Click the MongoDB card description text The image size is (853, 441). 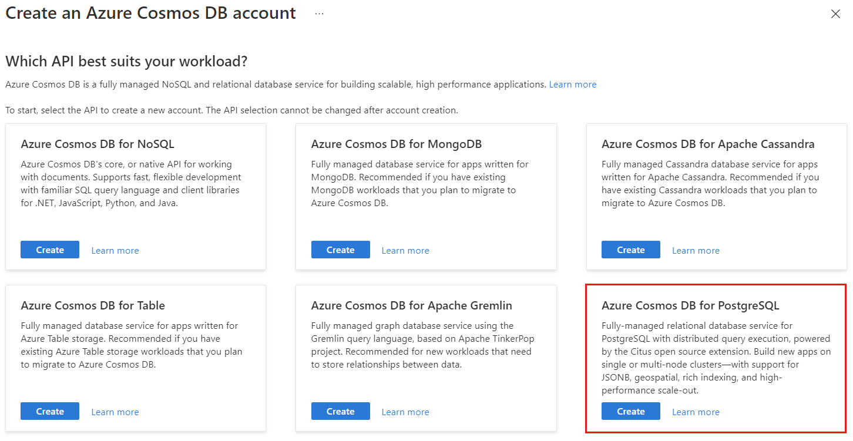[419, 183]
